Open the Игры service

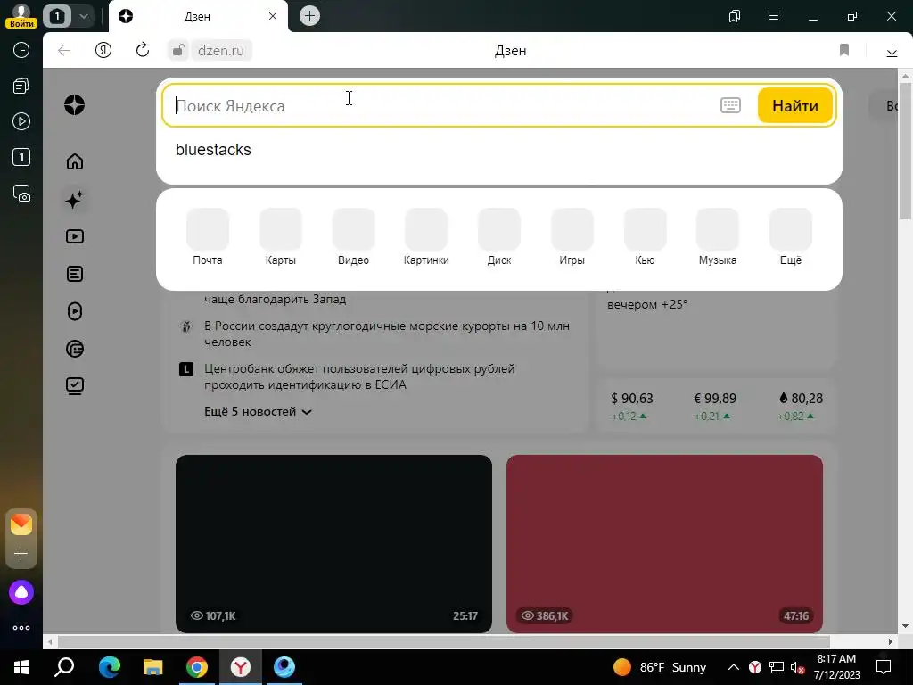[572, 237]
